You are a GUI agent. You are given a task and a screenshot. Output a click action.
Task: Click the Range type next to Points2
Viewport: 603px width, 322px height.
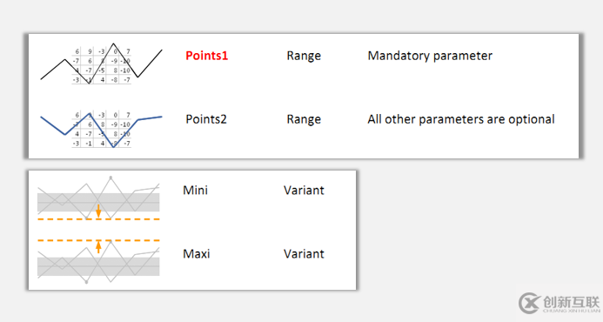click(304, 119)
